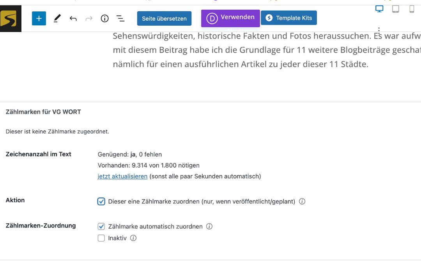Click the site logo icon in top-left
The height and width of the screenshot is (263, 421).
(11, 18)
